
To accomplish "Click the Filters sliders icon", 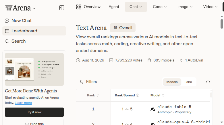I will click(82, 82).
